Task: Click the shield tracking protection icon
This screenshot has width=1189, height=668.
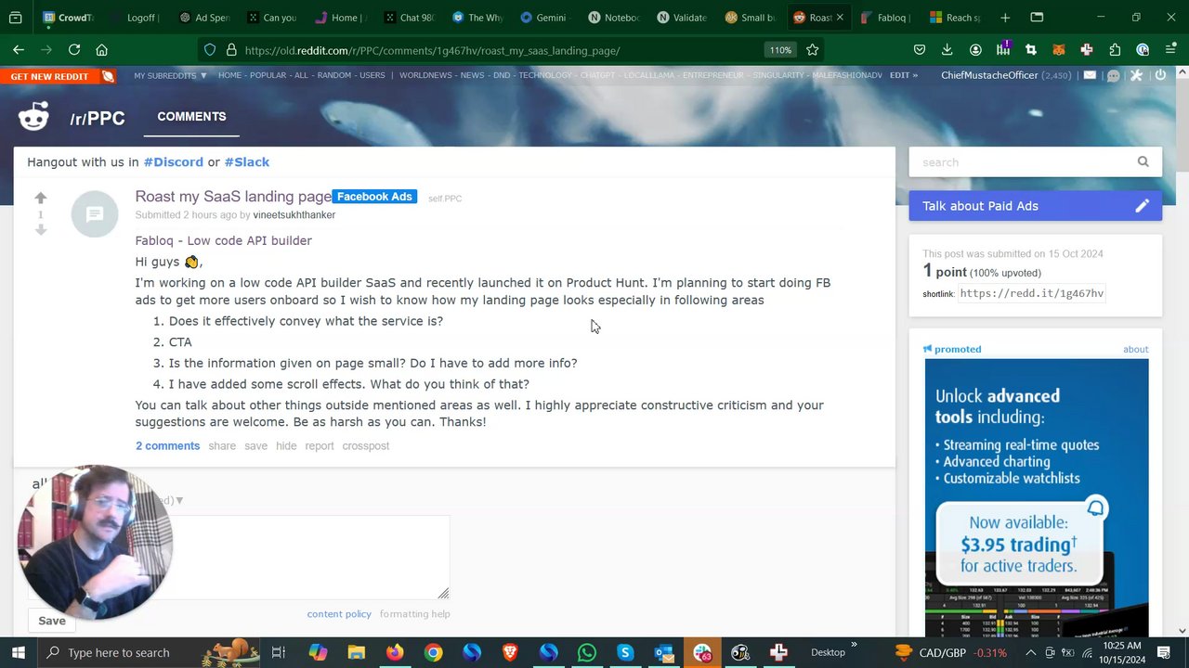Action: [x=210, y=50]
